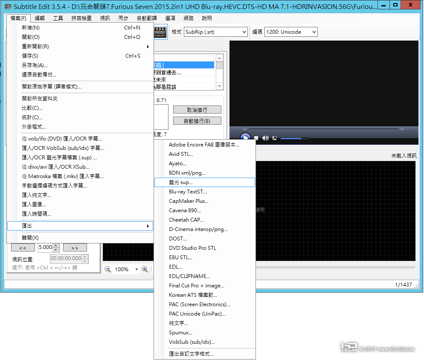Screen dimensions: 424x360
Task: Click the 自動換行(B) button
Action: pyautogui.click(x=197, y=121)
